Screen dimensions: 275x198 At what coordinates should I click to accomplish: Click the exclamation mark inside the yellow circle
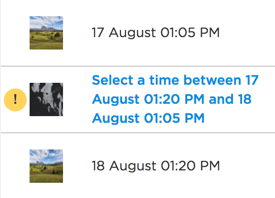coord(15,99)
